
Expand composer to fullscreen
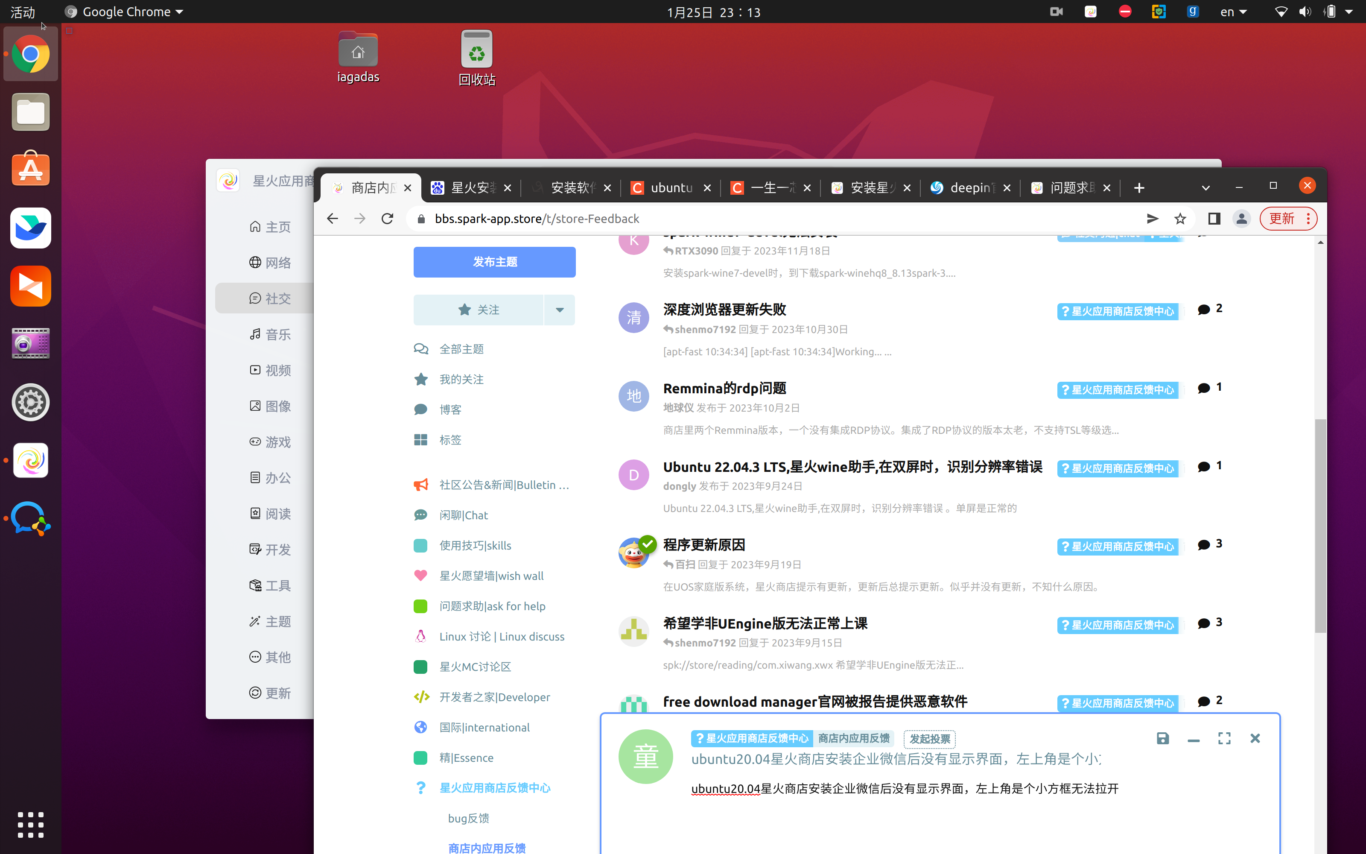(1224, 738)
